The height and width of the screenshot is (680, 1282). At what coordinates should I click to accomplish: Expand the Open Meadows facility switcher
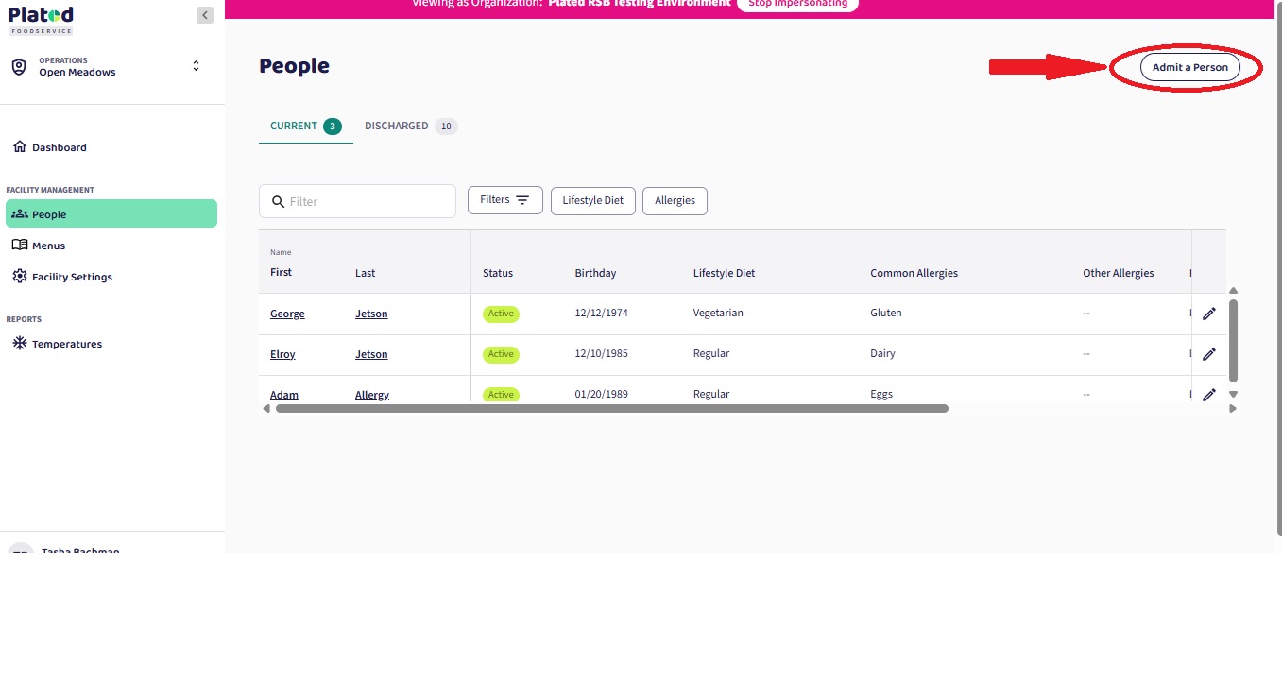(x=196, y=66)
